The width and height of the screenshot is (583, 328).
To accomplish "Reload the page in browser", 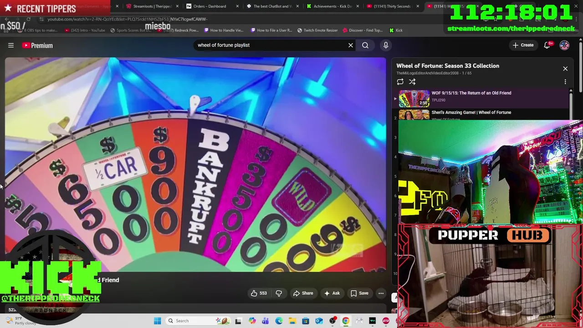I will [x=28, y=19].
